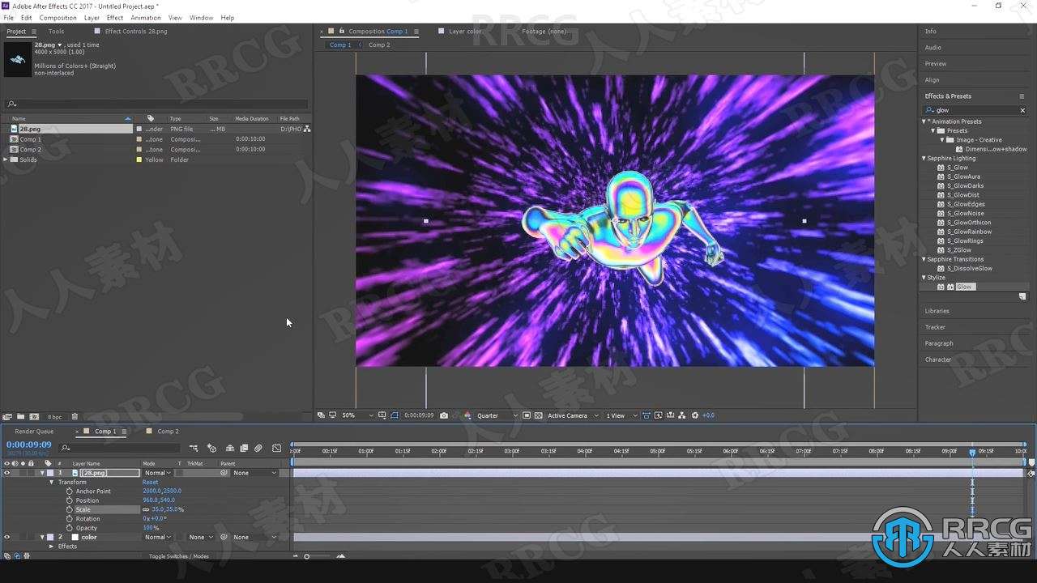Click the Fast Previews icon in viewer
1037x583 pixels.
click(x=658, y=415)
